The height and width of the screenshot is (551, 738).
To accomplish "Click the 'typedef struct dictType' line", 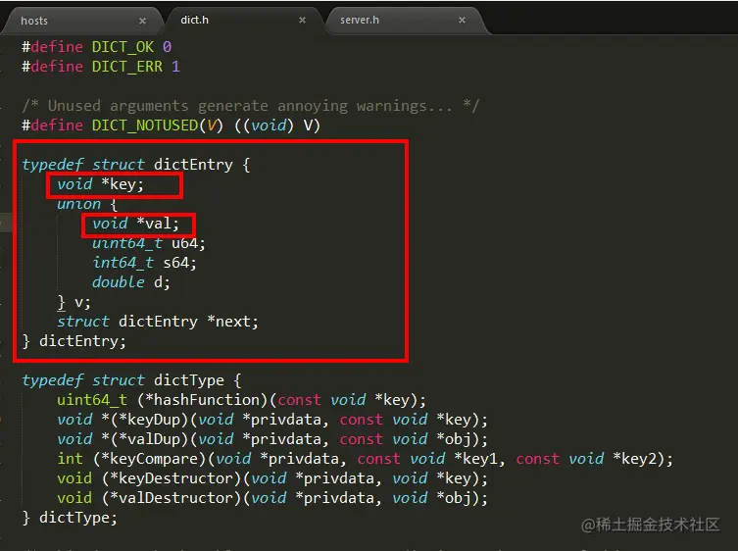I will point(131,380).
